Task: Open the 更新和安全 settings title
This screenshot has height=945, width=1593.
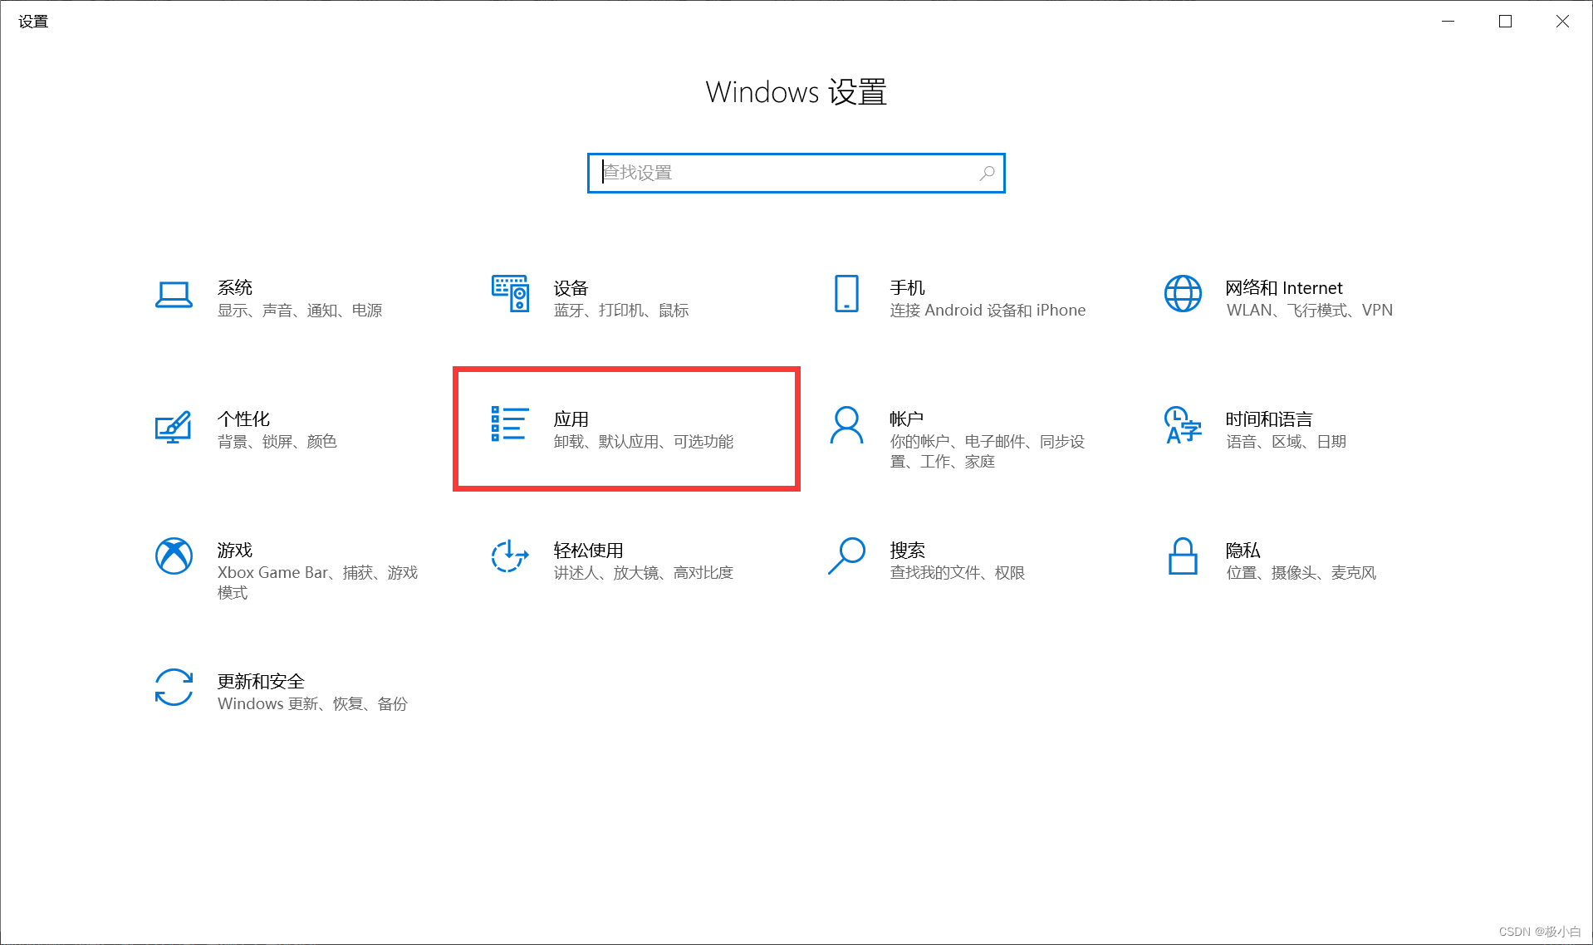Action: pyautogui.click(x=261, y=681)
